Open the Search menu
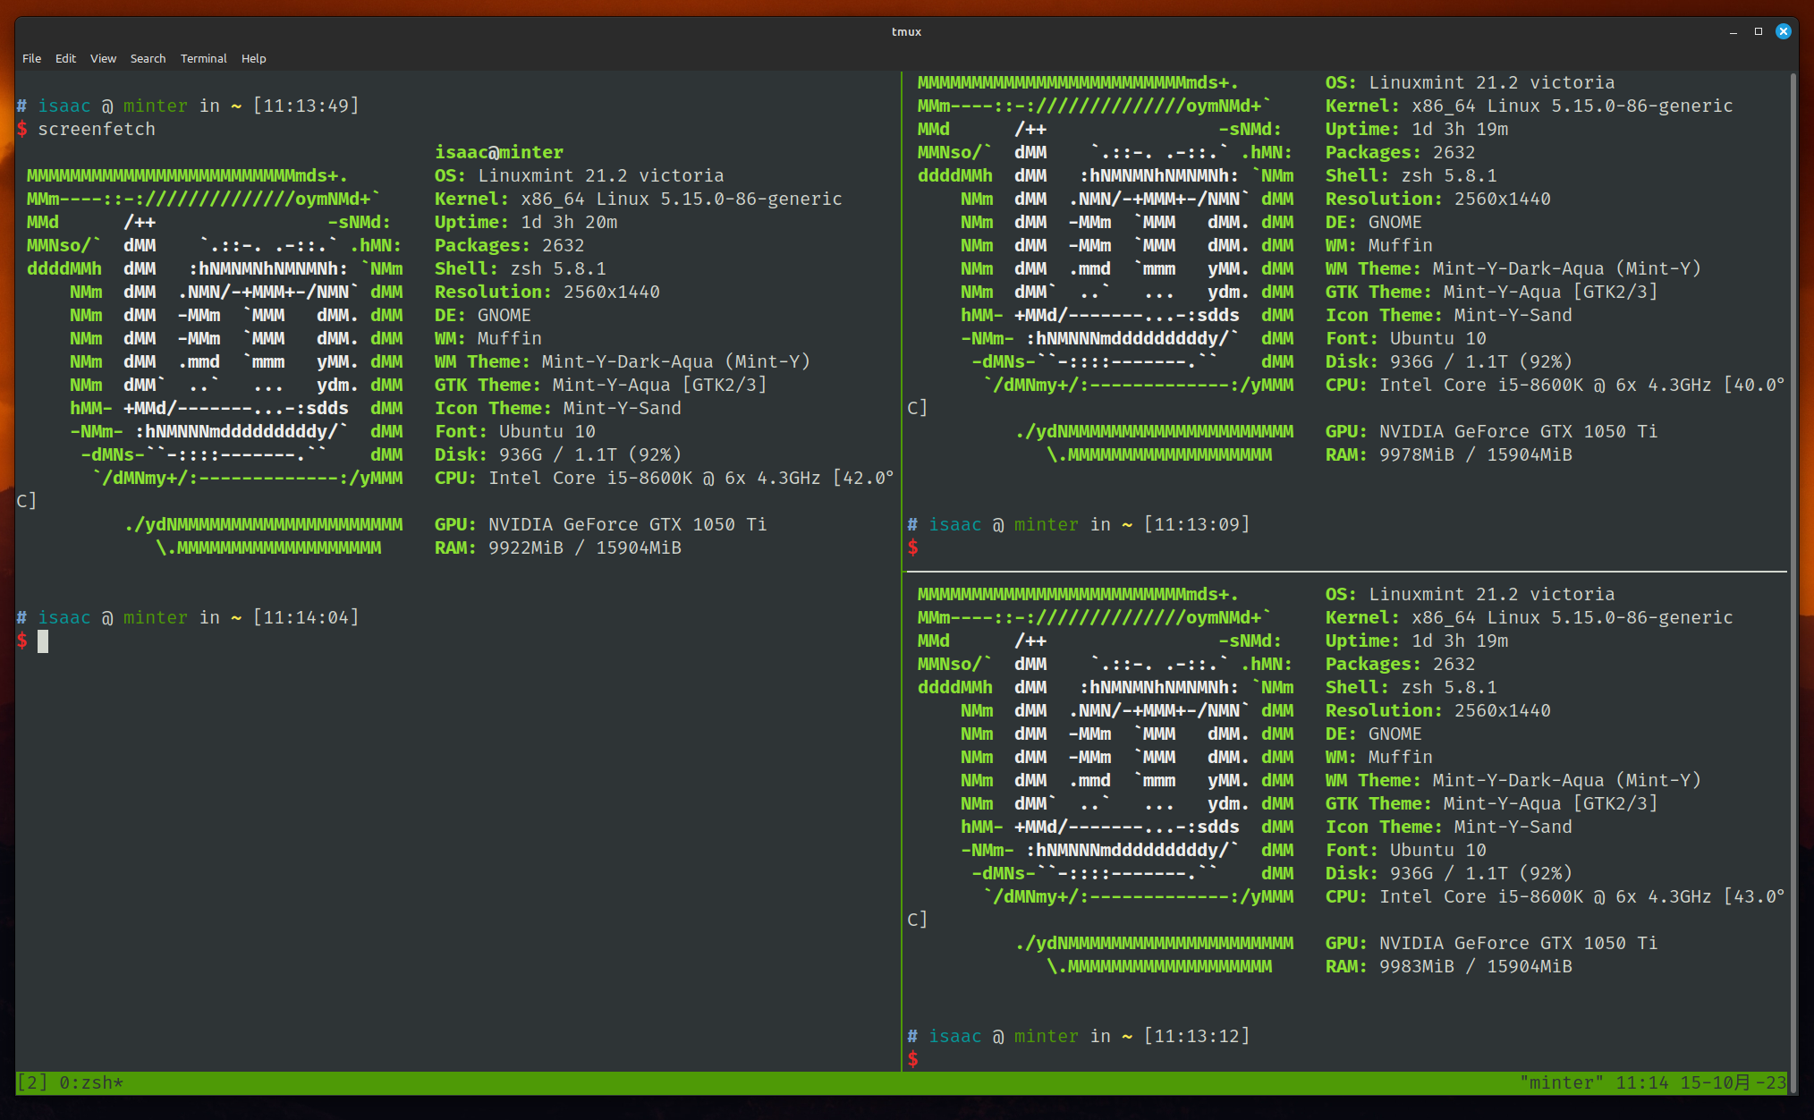This screenshot has width=1814, height=1120. click(148, 58)
